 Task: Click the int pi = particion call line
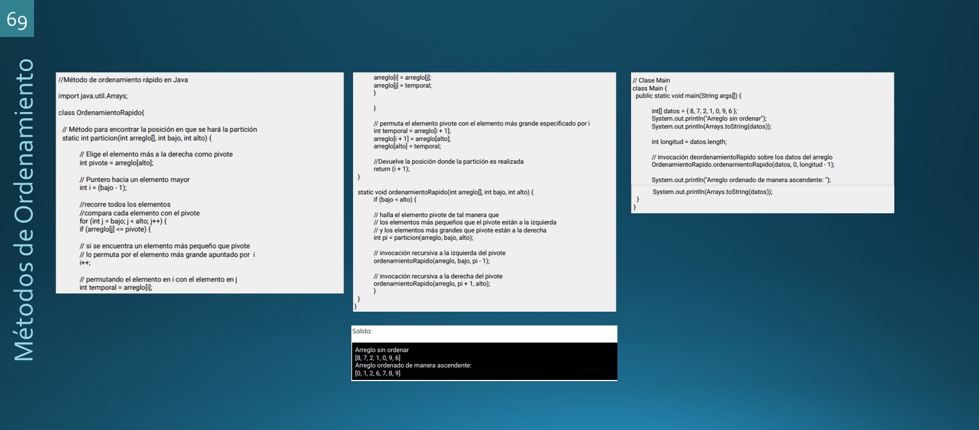pos(423,238)
